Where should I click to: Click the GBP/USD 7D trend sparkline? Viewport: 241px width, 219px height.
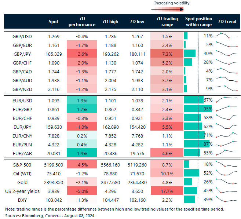tap(227, 36)
